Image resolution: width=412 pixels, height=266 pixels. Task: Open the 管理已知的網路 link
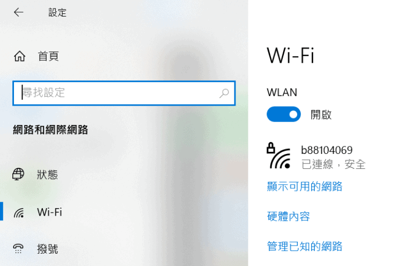[305, 246]
